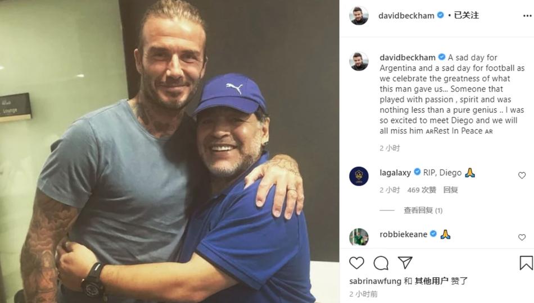534x303 pixels.
Task: Like the lagalaxy comment
Action: pyautogui.click(x=522, y=176)
